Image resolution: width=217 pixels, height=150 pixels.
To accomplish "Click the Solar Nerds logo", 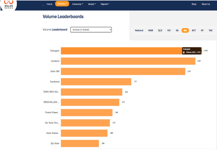I will [8, 4].
